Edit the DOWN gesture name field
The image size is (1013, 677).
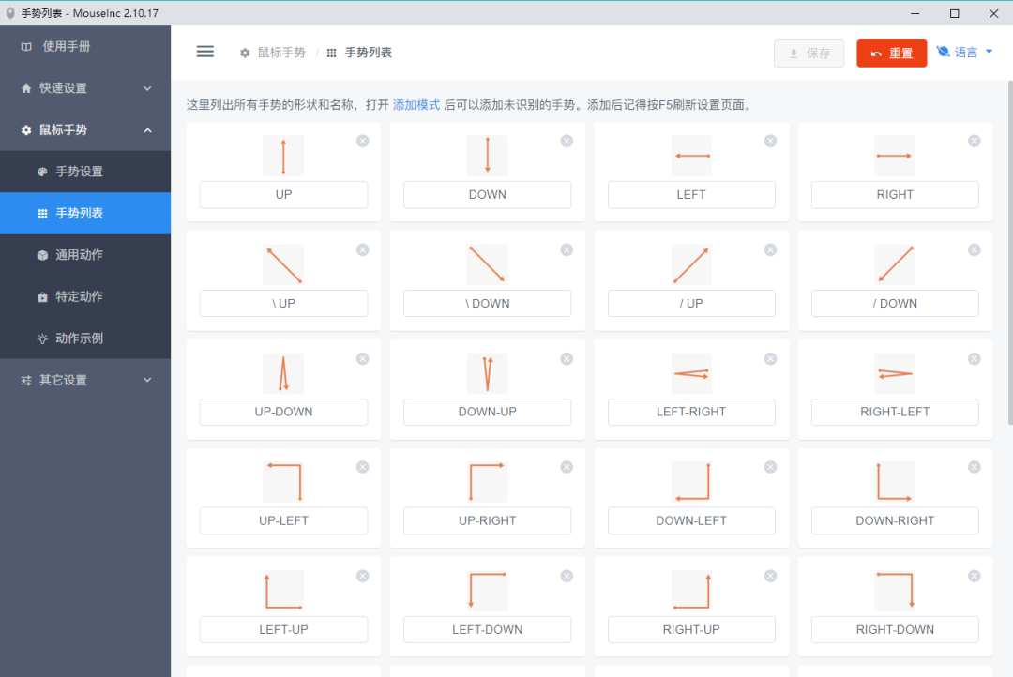tap(487, 194)
